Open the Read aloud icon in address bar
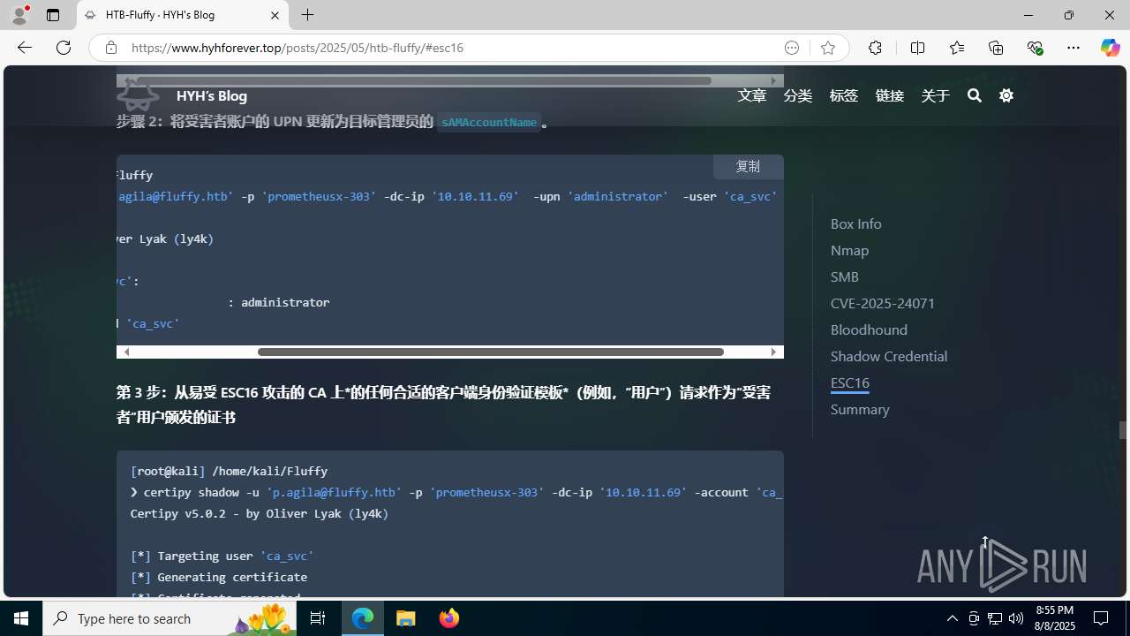Screen dimensions: 1130x636 point(792,48)
